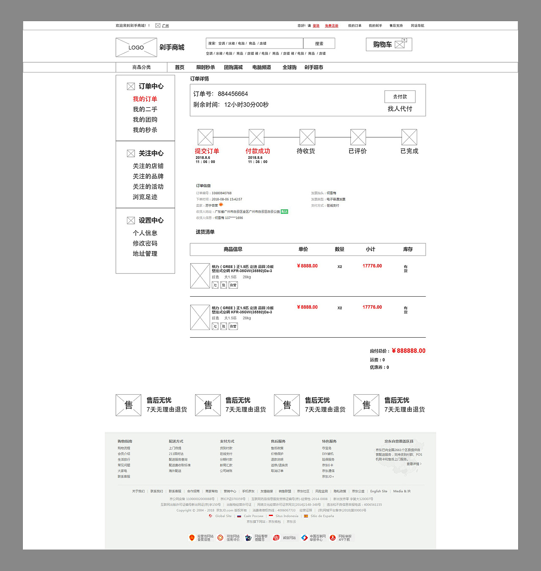Open 全球购 navigation tab
This screenshot has width=541, height=571.
pyautogui.click(x=290, y=68)
